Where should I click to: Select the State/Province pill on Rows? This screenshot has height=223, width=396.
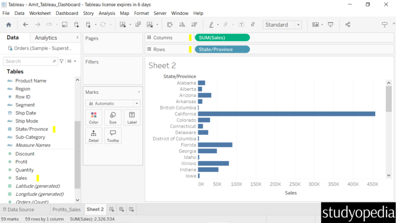coord(222,50)
